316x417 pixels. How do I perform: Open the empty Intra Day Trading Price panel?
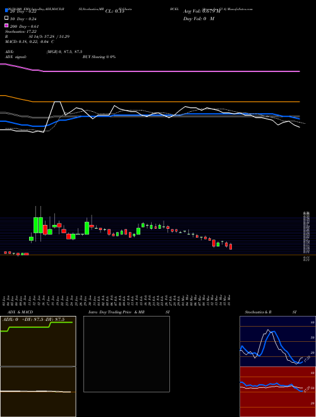(126, 354)
